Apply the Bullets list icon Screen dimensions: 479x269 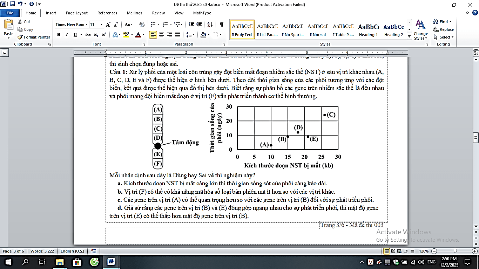153,24
